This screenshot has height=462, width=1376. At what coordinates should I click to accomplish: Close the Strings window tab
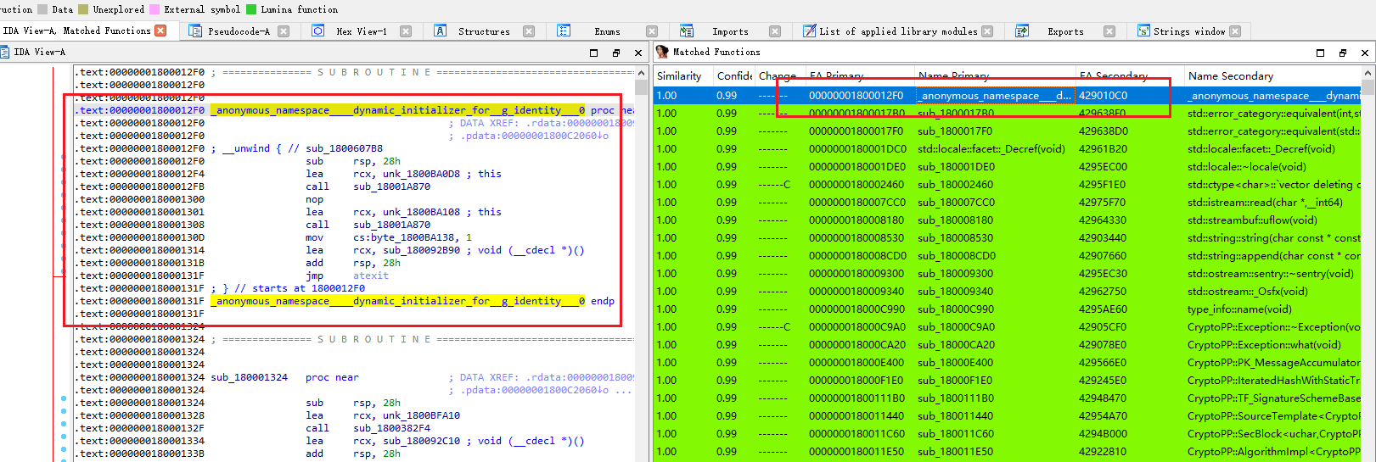pos(1235,31)
